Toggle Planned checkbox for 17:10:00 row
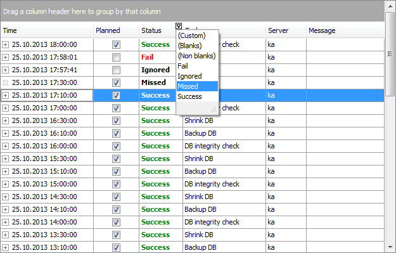396x253 pixels. [116, 95]
